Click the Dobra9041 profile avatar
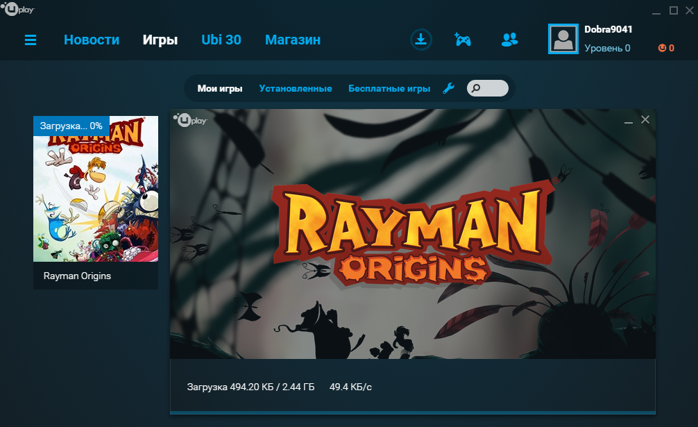 (x=563, y=39)
